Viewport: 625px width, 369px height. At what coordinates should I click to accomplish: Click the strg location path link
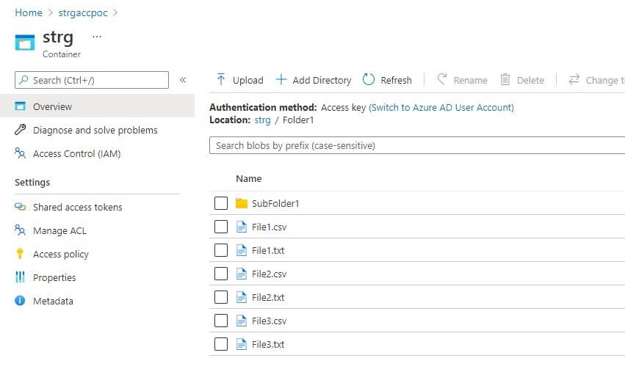(262, 120)
